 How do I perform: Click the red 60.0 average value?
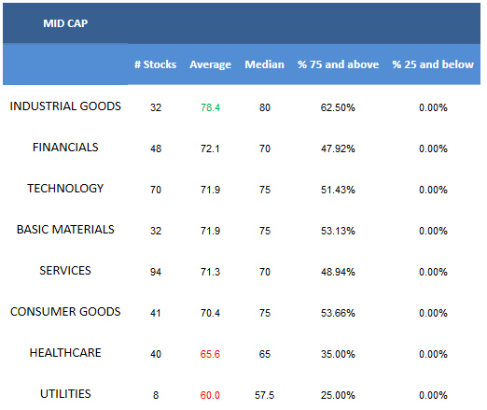(210, 395)
